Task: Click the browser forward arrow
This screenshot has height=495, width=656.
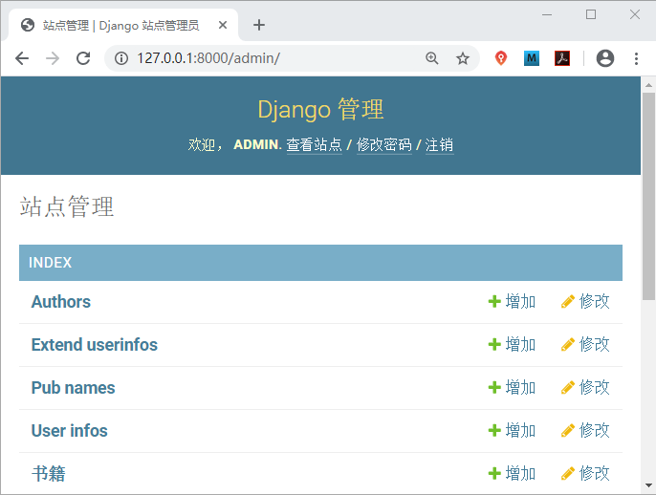Action: tap(53, 58)
